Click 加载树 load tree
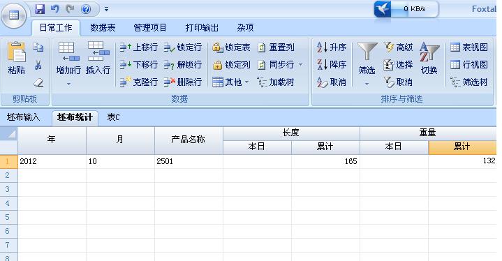 (x=276, y=82)
